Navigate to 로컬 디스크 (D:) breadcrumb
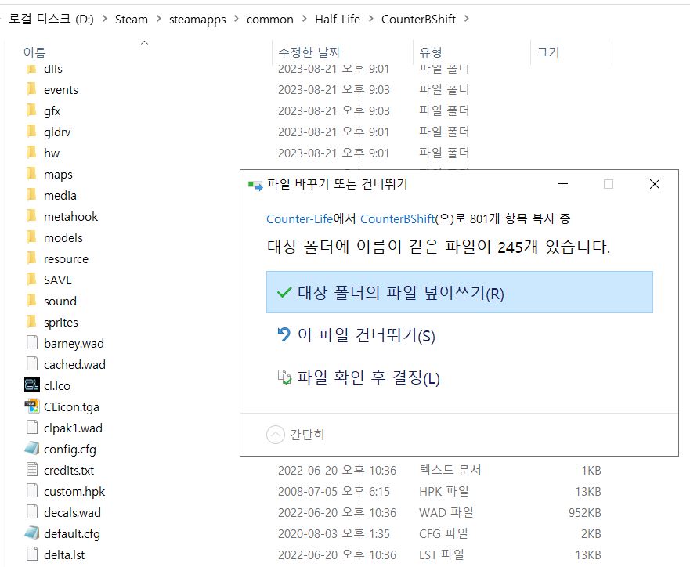Image resolution: width=690 pixels, height=567 pixels. tap(51, 19)
